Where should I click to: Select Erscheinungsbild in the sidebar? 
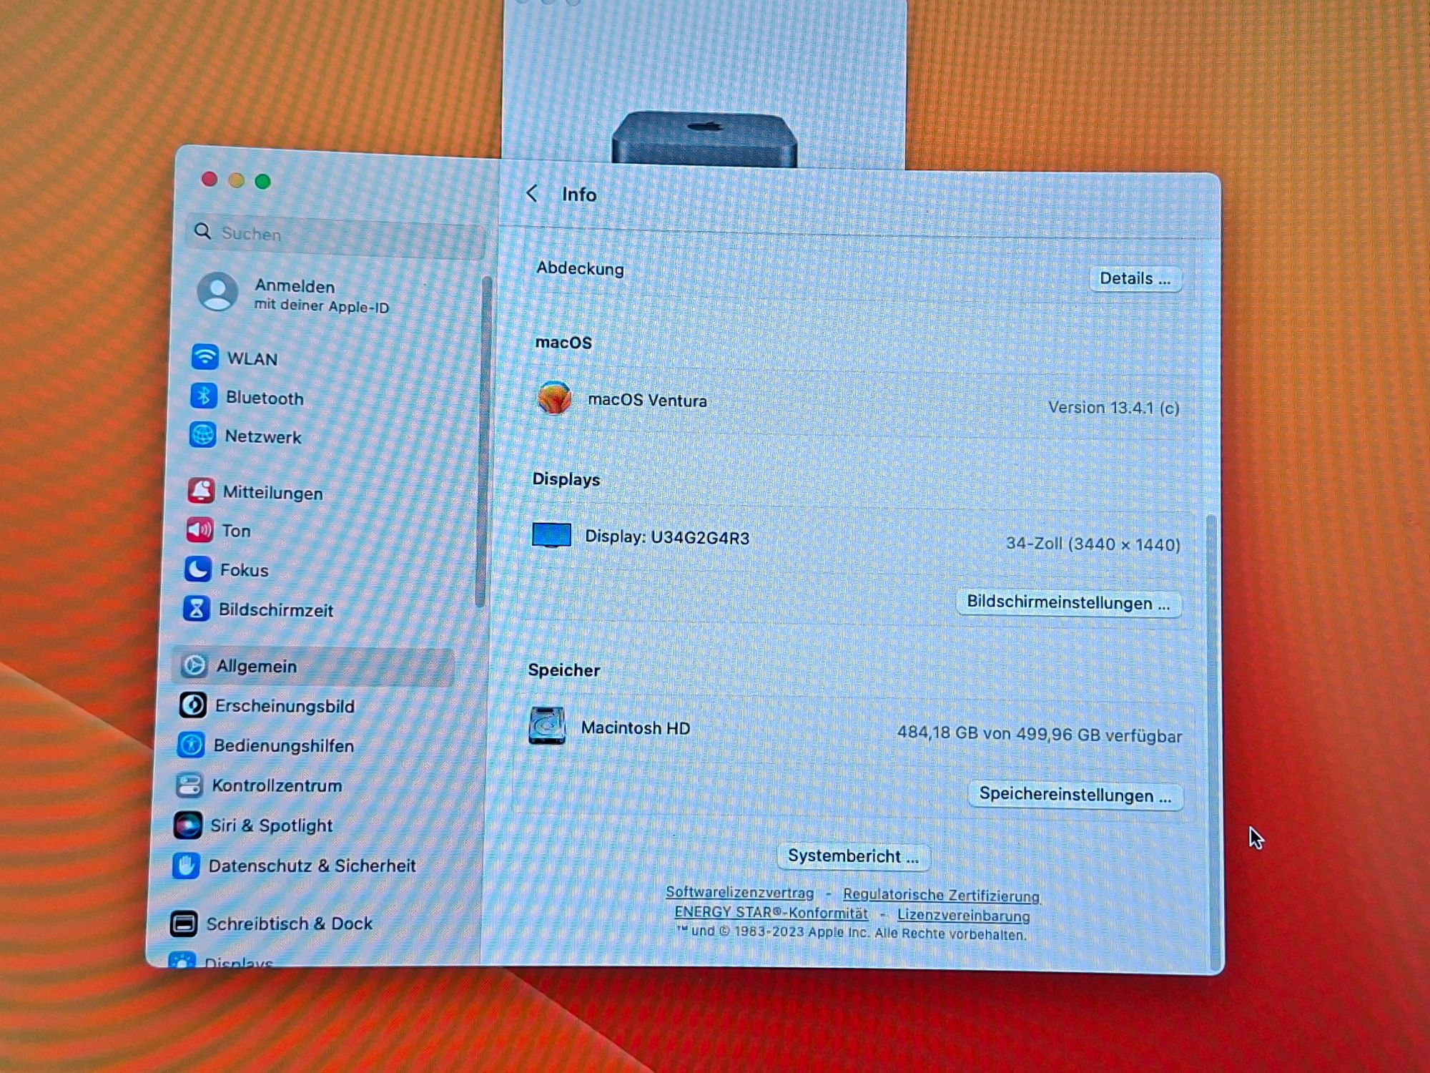tap(285, 706)
